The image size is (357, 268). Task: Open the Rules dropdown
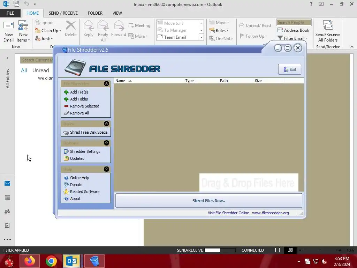pyautogui.click(x=219, y=31)
